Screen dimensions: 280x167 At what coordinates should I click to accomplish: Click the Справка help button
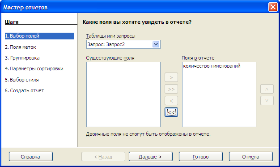click(31, 157)
